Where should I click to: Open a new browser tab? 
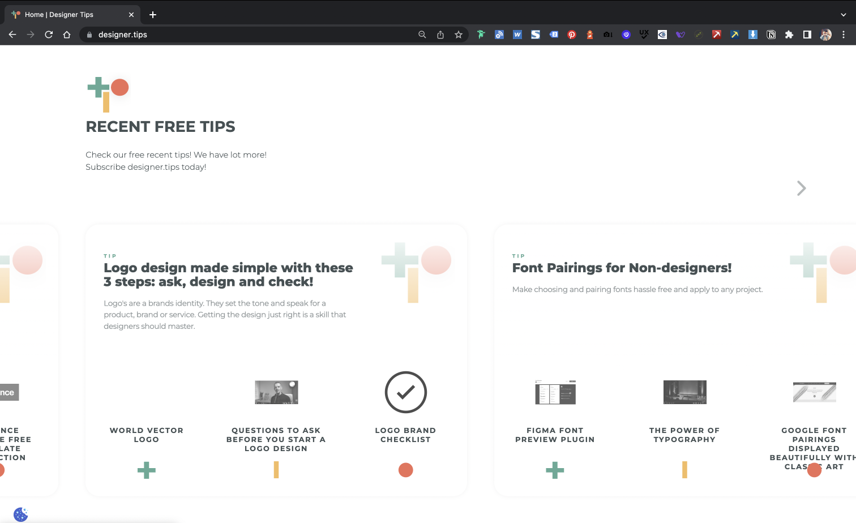(x=152, y=14)
